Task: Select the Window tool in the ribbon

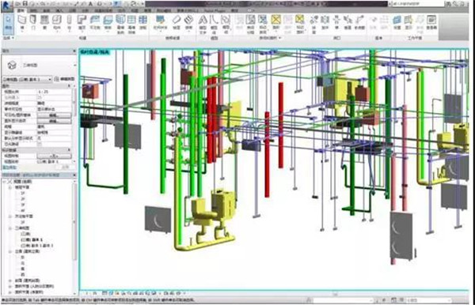Action: (x=45, y=23)
